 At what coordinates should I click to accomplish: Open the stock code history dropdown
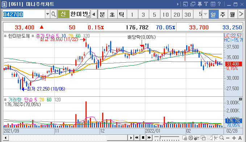[47, 14]
